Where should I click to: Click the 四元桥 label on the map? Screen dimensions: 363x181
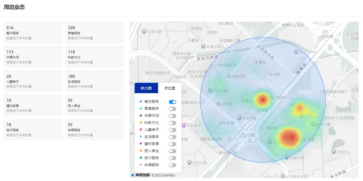tap(327, 37)
